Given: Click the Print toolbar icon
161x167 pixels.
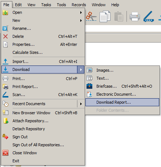Looking at the screenshot, I should pos(135,16).
